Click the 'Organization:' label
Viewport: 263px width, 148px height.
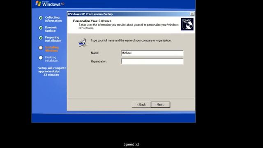(99, 61)
